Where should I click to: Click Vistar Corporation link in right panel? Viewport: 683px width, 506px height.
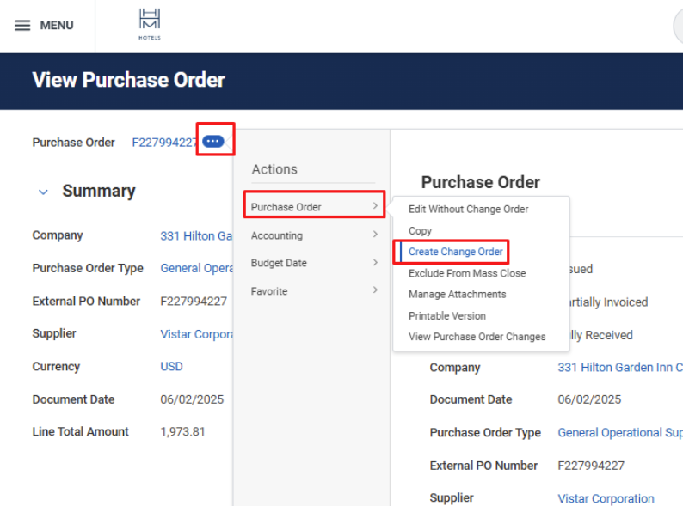point(606,498)
